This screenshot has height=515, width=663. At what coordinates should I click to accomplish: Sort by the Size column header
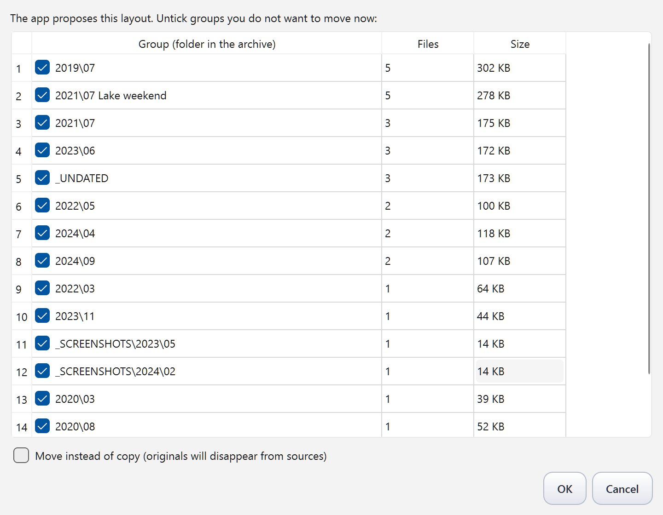520,44
